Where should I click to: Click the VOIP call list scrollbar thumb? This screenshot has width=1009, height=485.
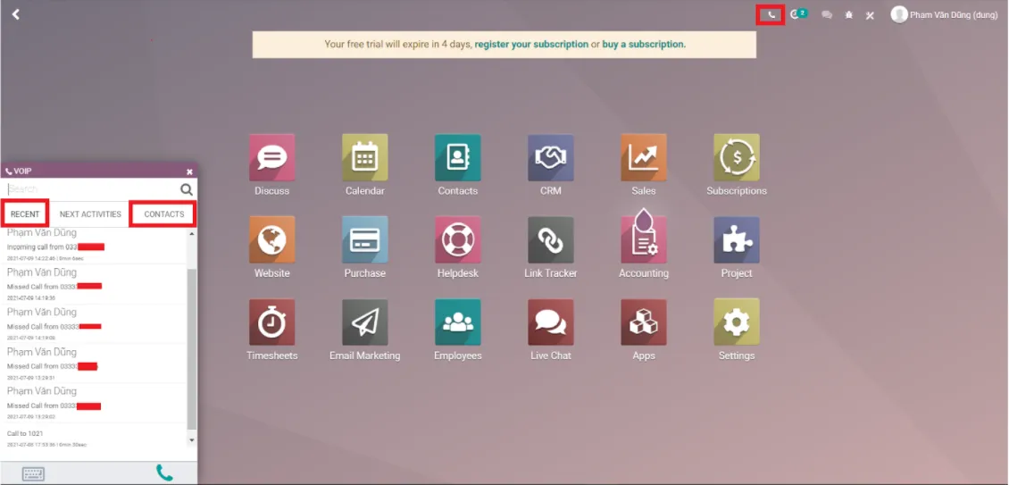[192, 349]
